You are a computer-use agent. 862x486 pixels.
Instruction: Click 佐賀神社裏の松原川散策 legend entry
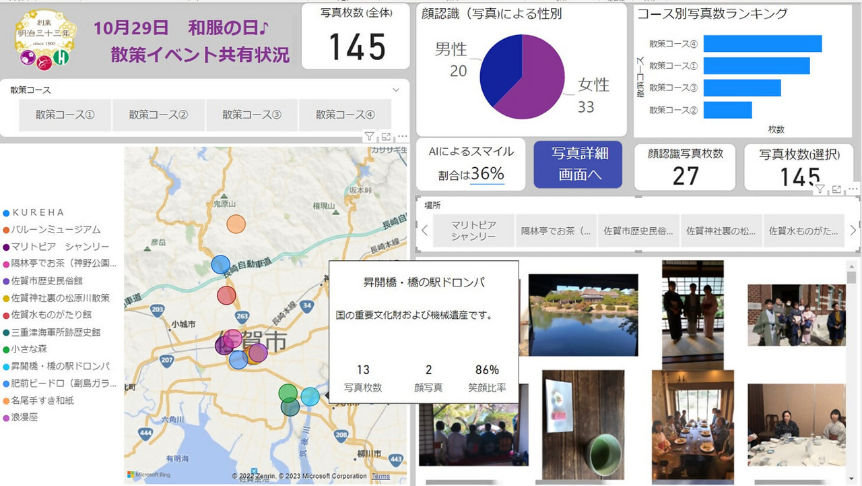click(x=56, y=298)
